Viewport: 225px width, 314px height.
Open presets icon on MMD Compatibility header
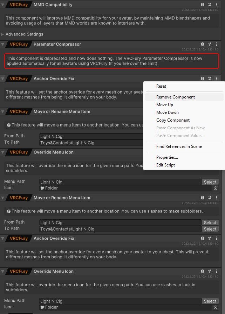tap(209, 5)
